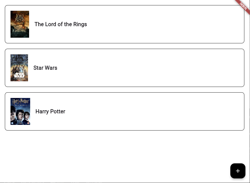Click the Star Wars logo on its poster
250x183 pixels.
coord(19,75)
